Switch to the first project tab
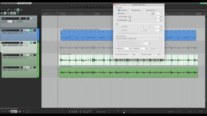 point(9,3)
